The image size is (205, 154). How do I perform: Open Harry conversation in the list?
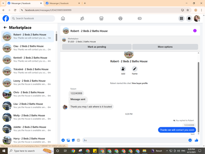tap(27, 140)
